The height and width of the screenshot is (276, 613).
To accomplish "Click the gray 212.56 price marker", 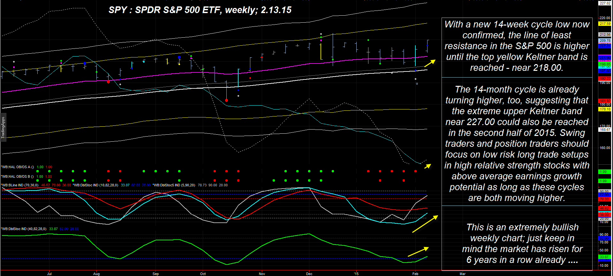I will pyautogui.click(x=605, y=34).
